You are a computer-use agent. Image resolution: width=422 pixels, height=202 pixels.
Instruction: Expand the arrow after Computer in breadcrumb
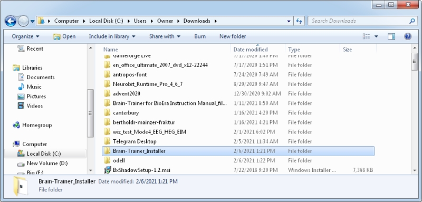click(84, 21)
